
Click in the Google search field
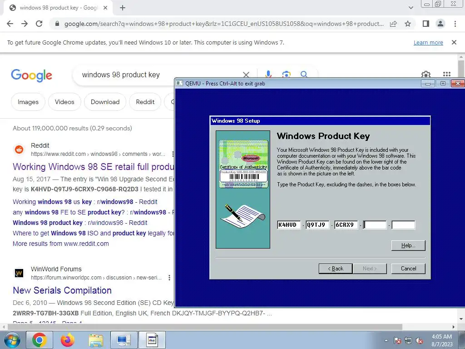click(160, 75)
